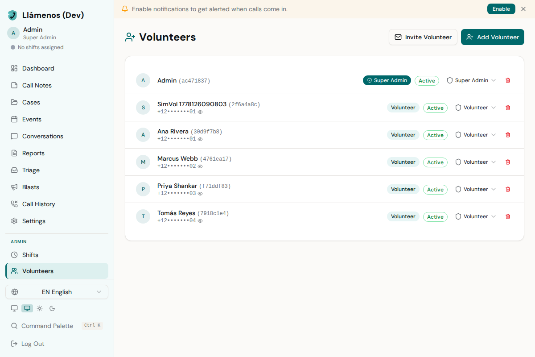
Task: Click the Volunteers page heading
Action: 168,37
